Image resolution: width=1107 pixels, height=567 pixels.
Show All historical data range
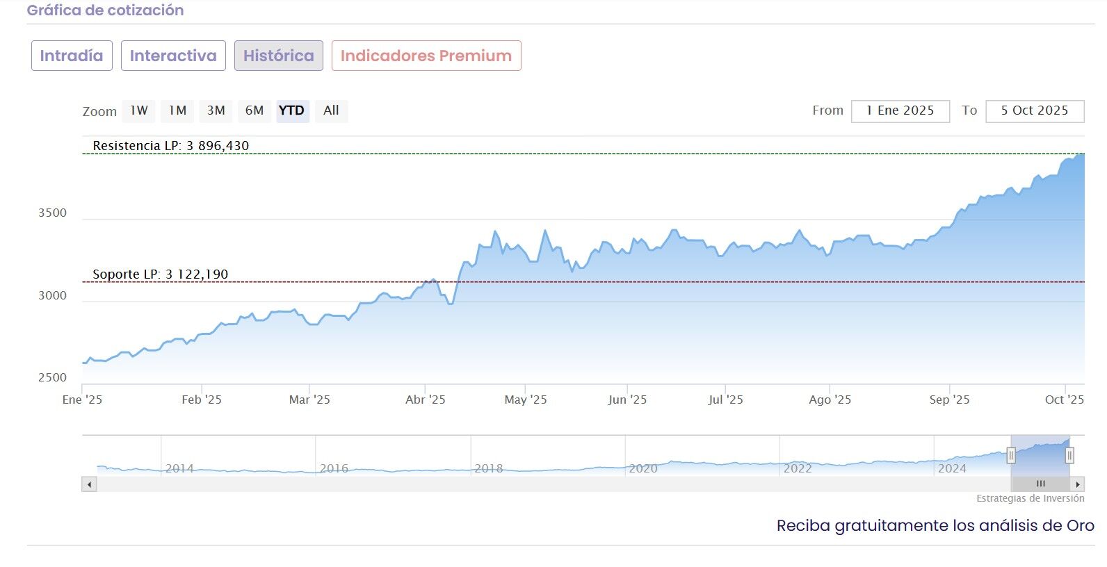[x=331, y=110]
